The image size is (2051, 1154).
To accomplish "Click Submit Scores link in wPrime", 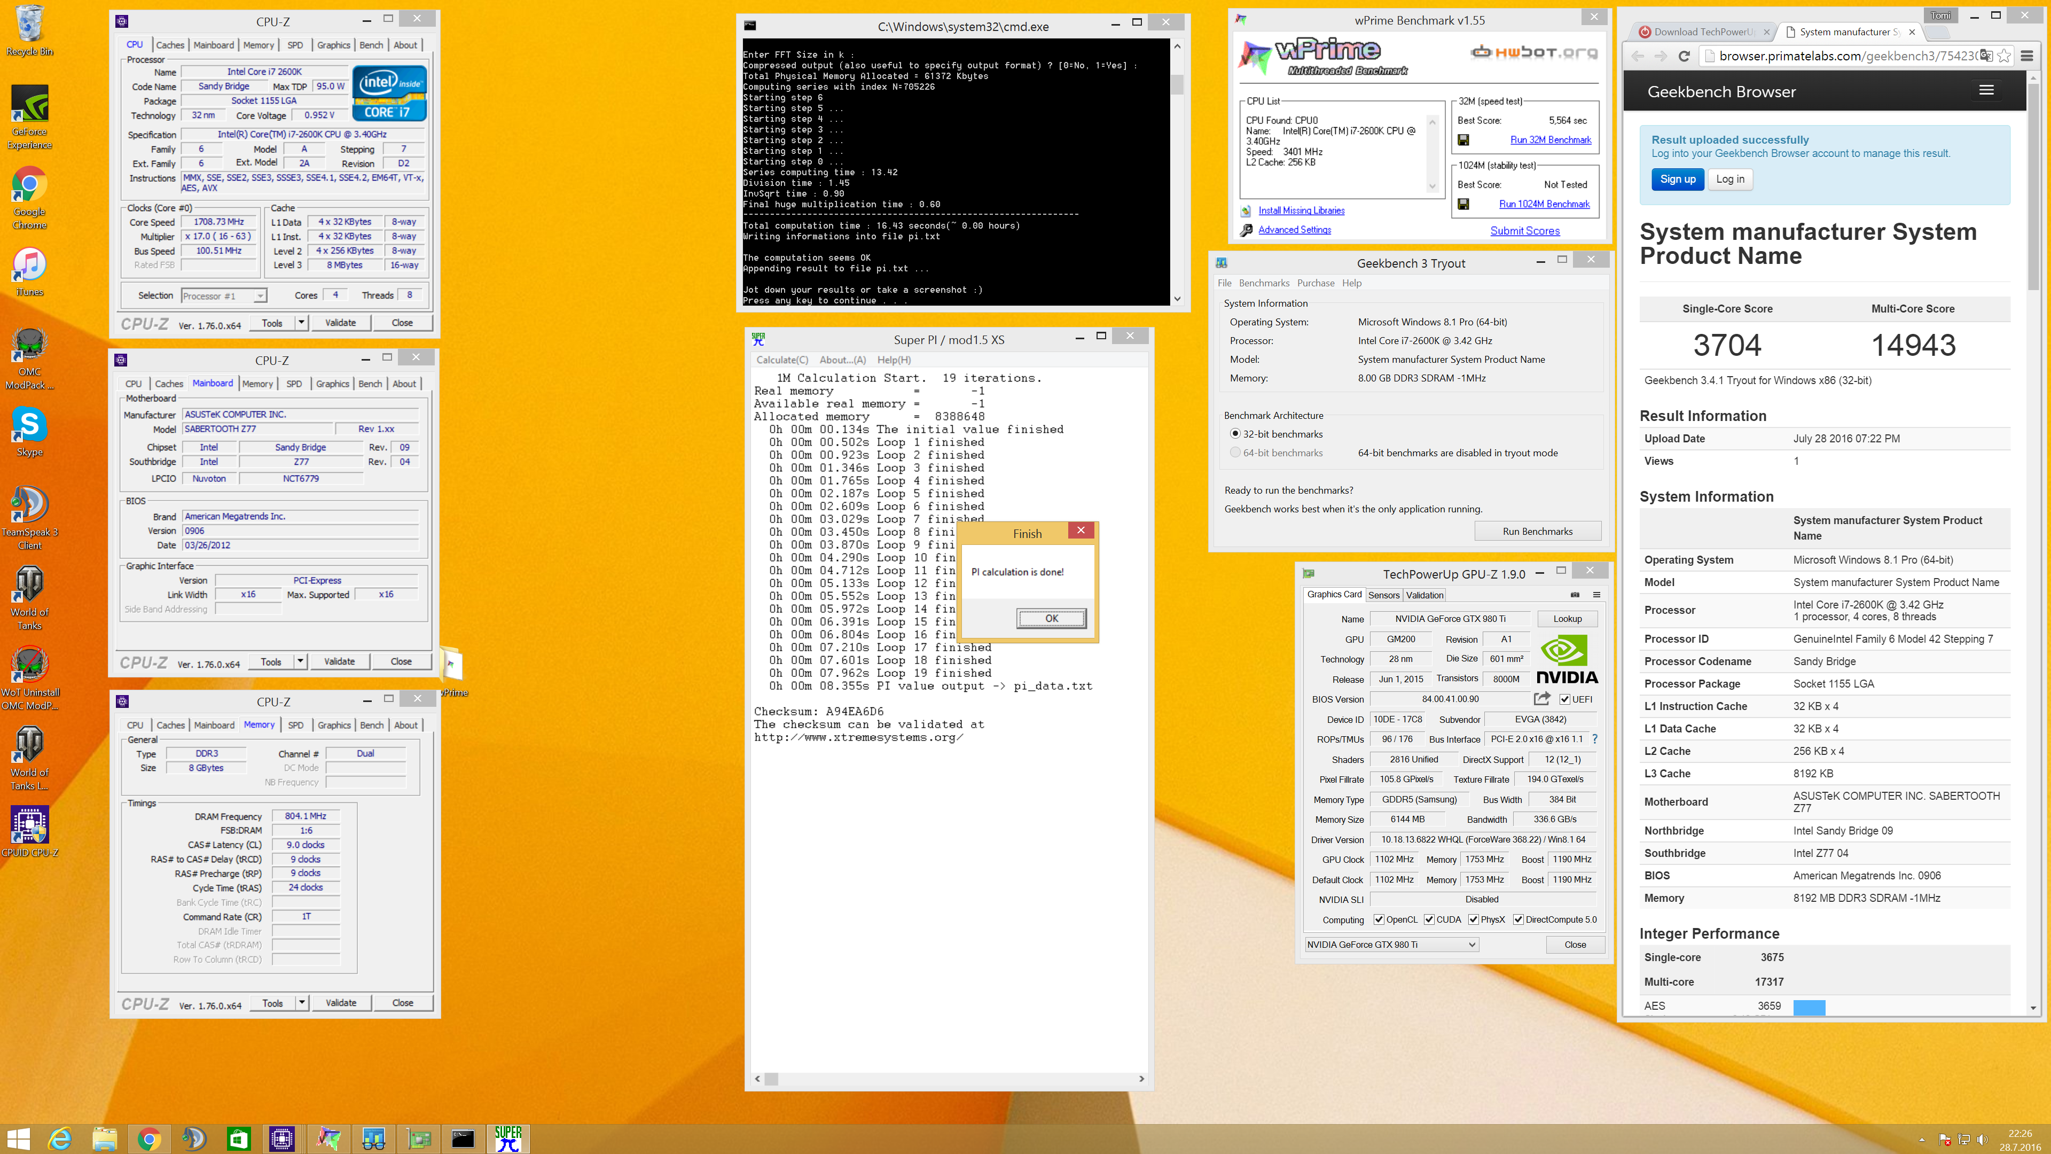I will pyautogui.click(x=1525, y=231).
